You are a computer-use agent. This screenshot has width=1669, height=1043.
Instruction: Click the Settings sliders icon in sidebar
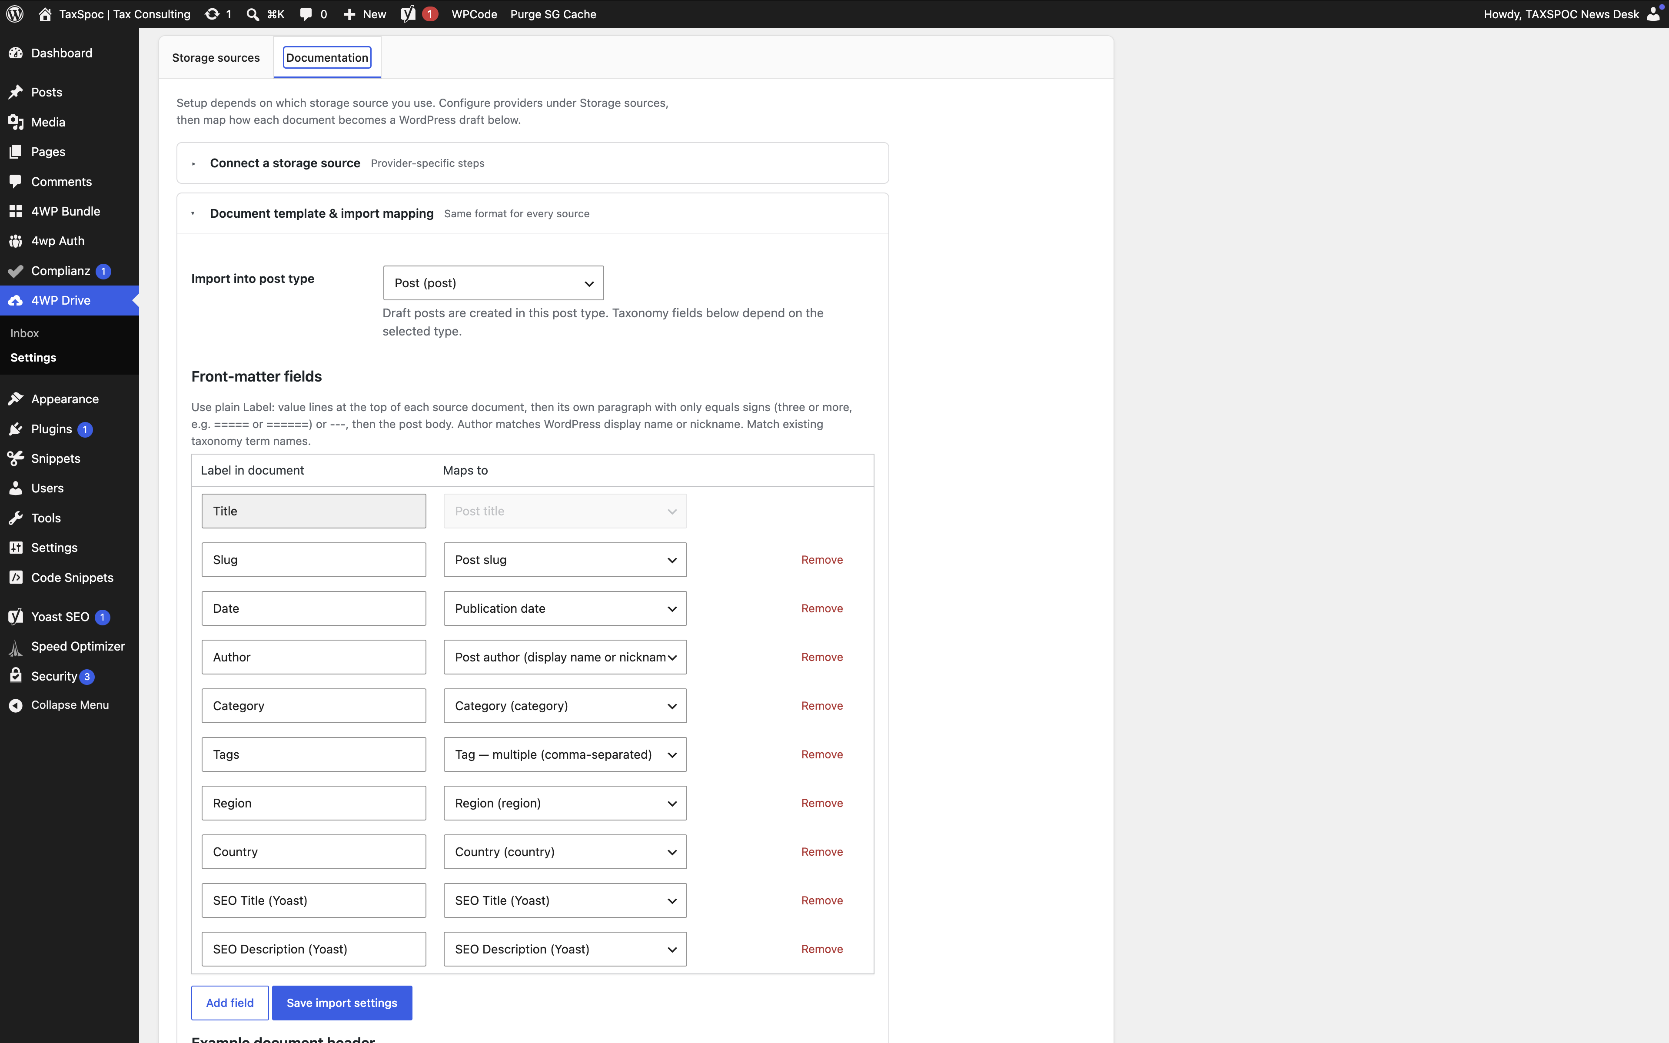tap(16, 548)
